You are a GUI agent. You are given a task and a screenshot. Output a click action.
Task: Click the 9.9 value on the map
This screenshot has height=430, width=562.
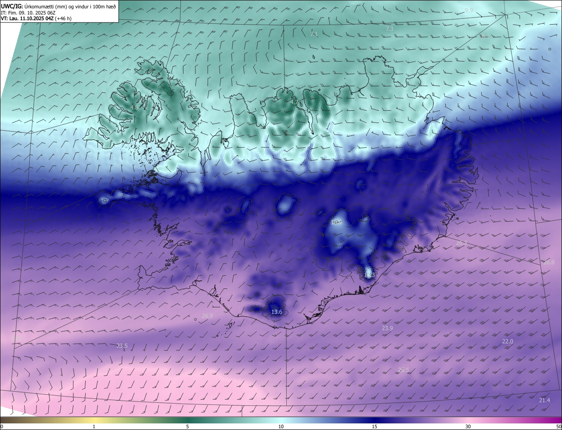469,10
